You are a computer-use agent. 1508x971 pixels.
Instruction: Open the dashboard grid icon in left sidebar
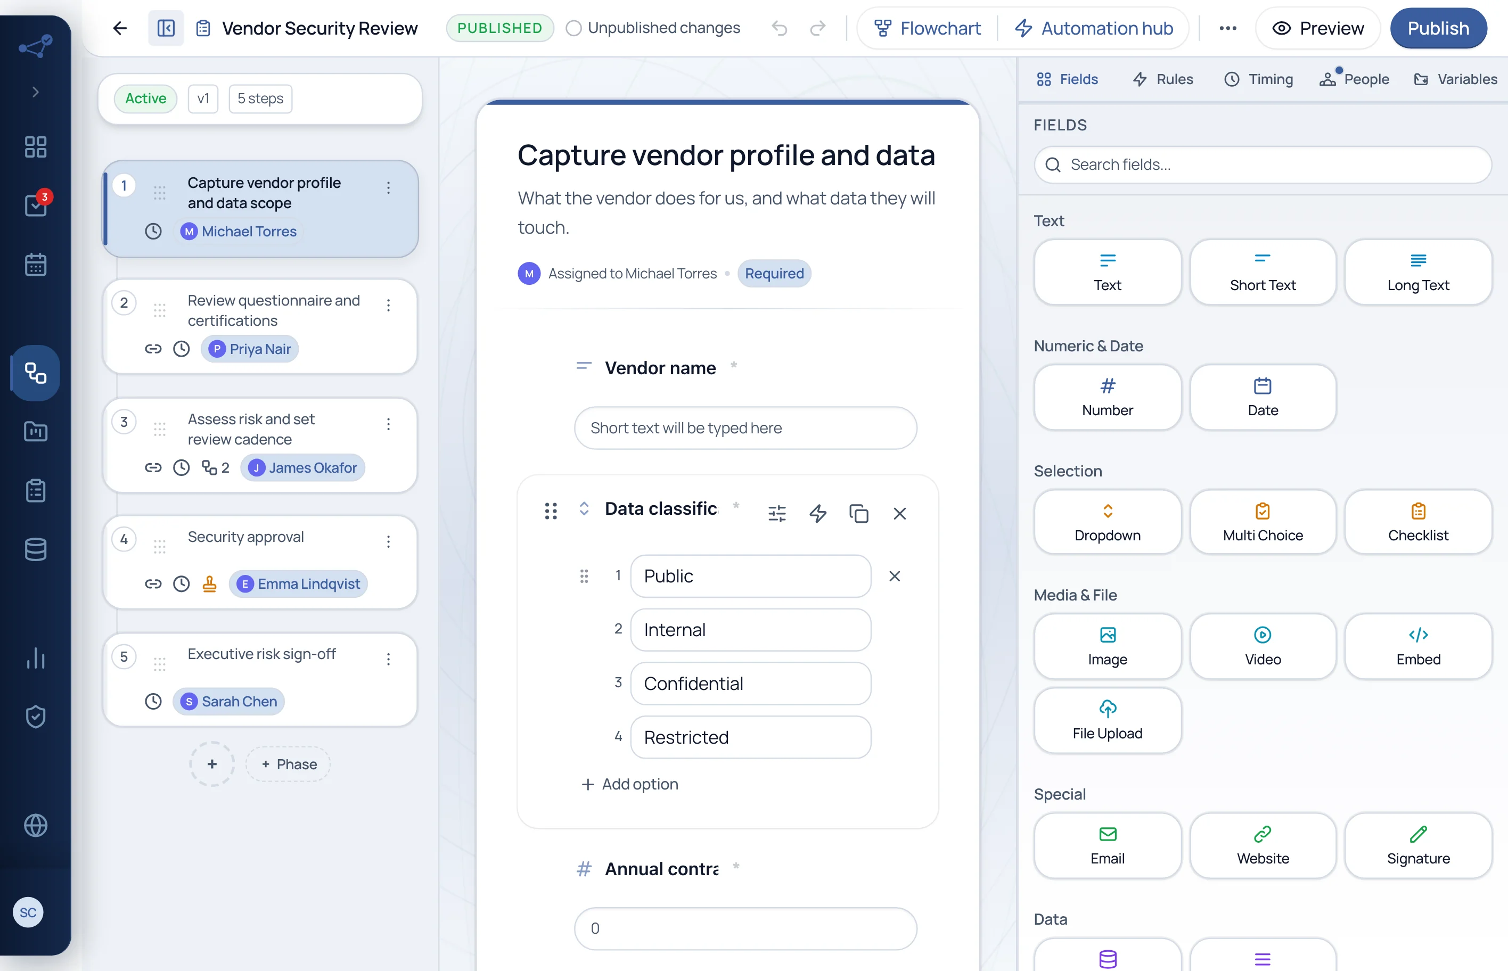click(35, 147)
